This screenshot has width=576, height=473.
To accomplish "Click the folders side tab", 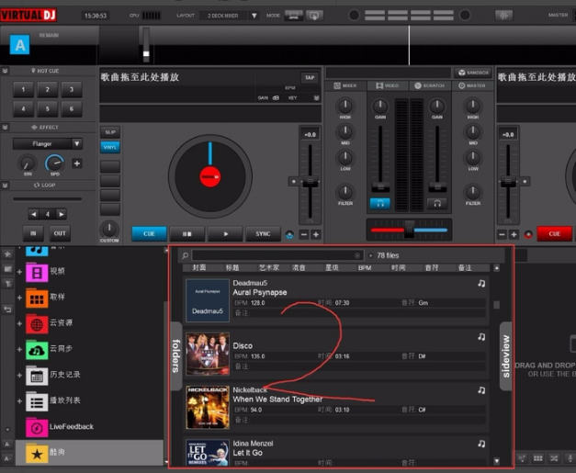I will pyautogui.click(x=176, y=355).
